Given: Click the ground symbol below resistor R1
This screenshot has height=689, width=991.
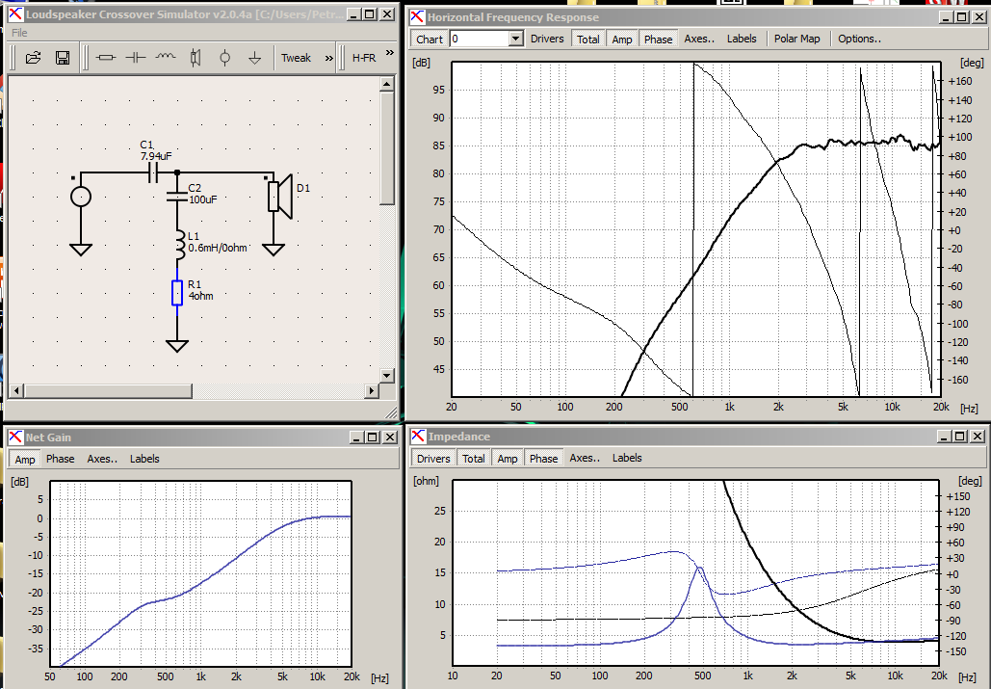Looking at the screenshot, I should 177,345.
